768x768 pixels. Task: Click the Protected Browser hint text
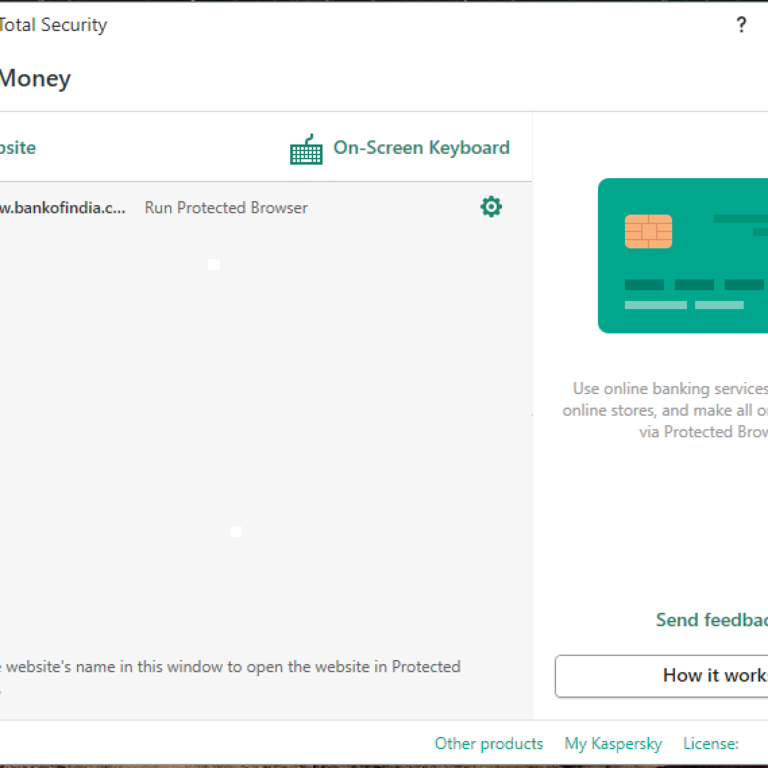tap(231, 667)
